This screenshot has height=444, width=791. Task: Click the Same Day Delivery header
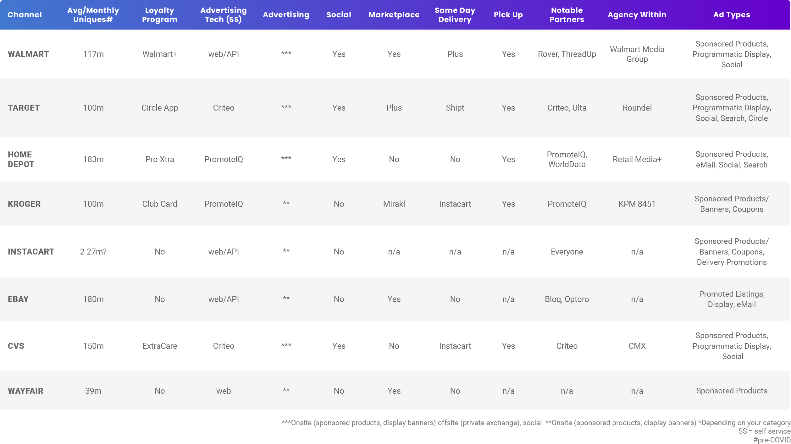pyautogui.click(x=455, y=15)
